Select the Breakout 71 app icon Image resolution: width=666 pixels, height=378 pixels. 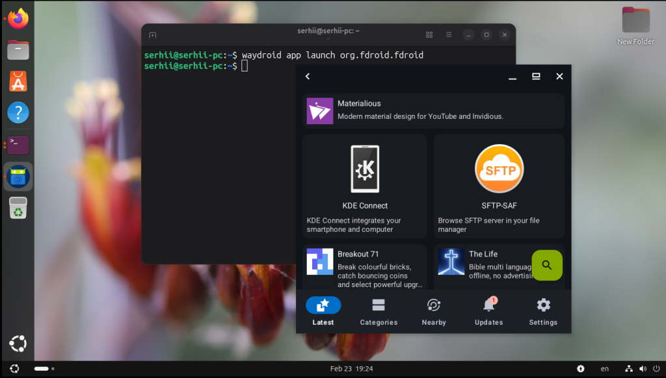click(x=320, y=261)
